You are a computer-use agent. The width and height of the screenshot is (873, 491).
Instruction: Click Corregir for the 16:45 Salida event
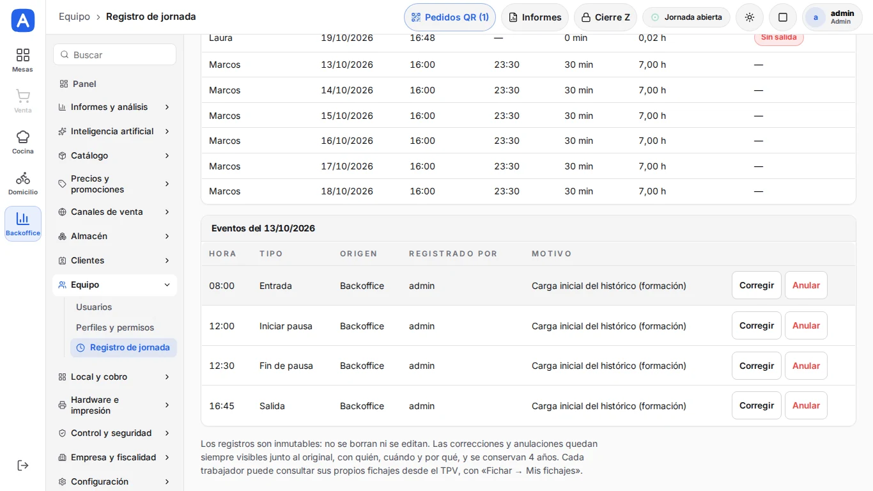tap(757, 405)
